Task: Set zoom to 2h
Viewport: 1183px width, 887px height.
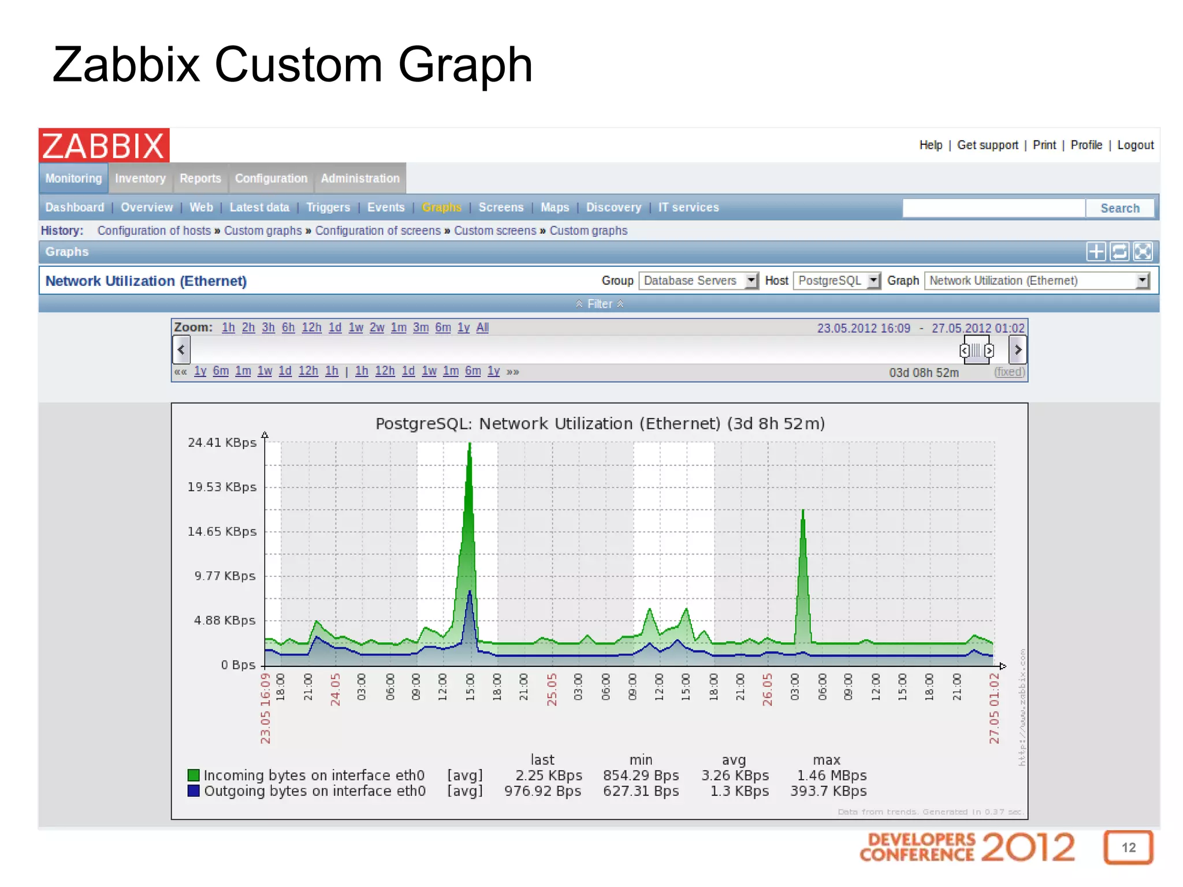Action: click(248, 327)
